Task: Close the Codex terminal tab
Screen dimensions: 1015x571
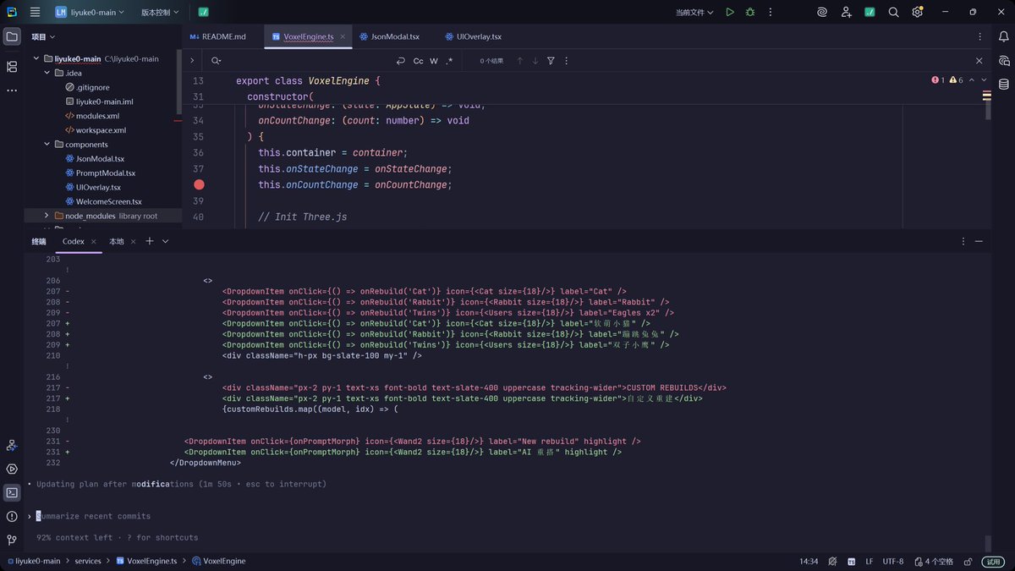Action: 94,241
